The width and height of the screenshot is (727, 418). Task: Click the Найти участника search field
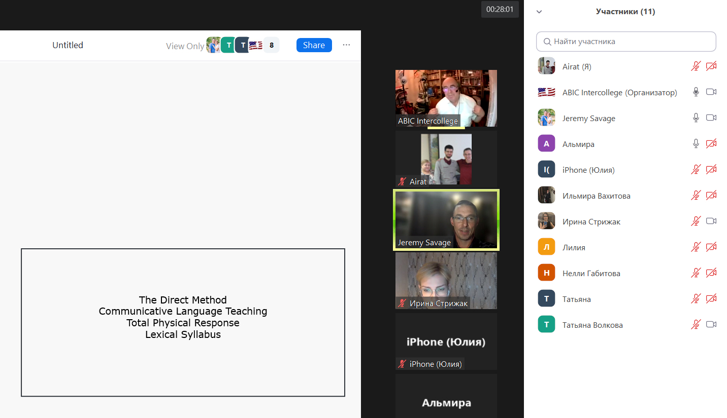tap(630, 42)
